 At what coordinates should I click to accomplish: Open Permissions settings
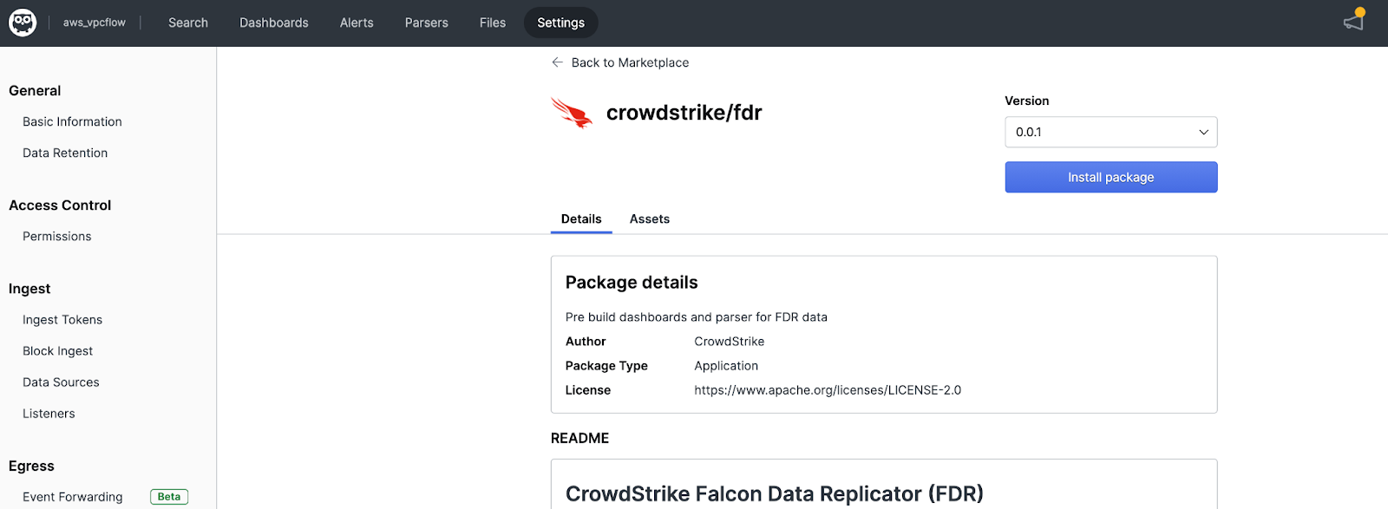point(57,237)
